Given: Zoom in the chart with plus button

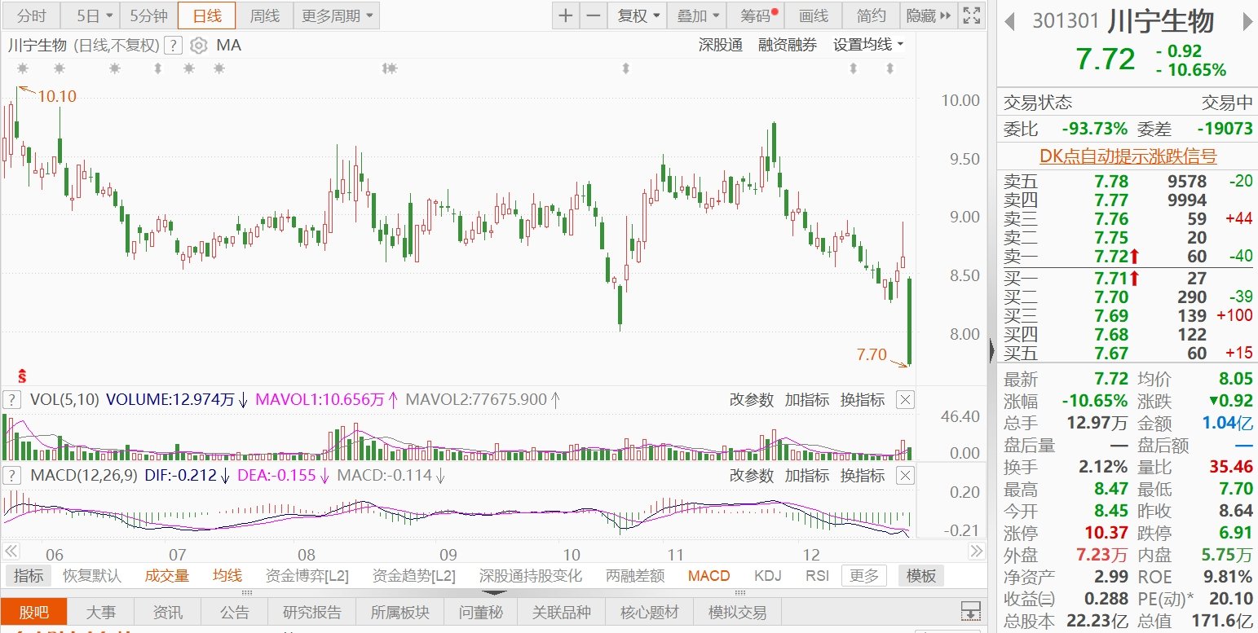Looking at the screenshot, I should pos(566,15).
